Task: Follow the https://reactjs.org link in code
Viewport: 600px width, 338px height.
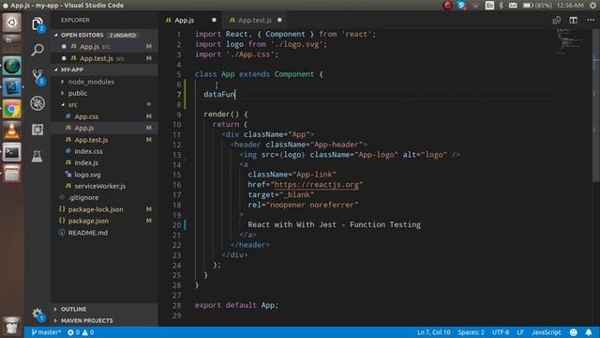Action: (317, 185)
